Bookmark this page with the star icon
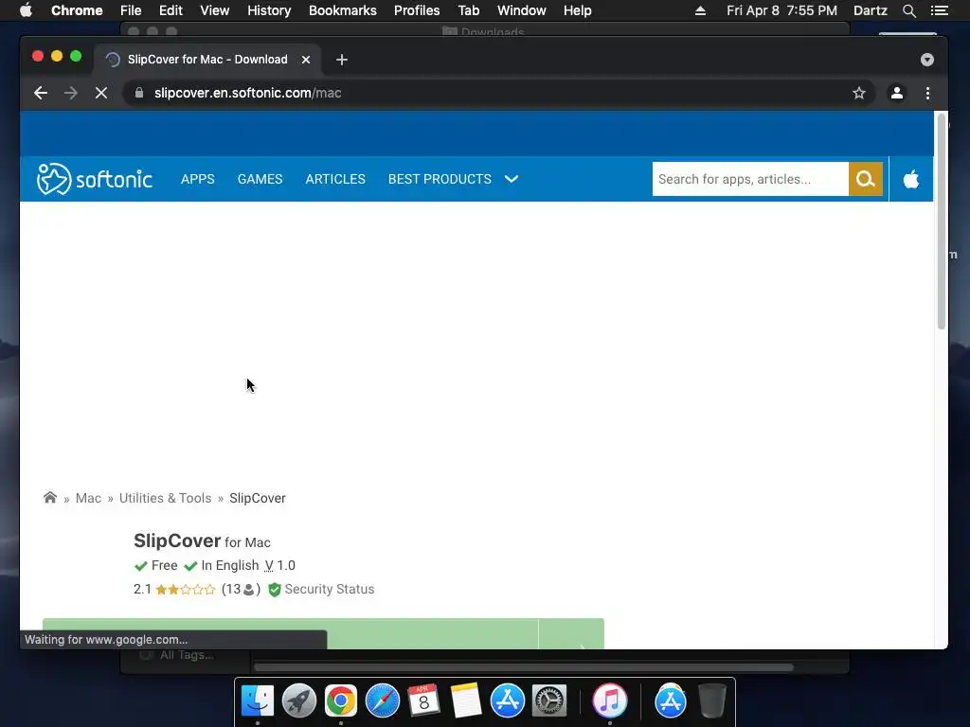 pos(858,93)
